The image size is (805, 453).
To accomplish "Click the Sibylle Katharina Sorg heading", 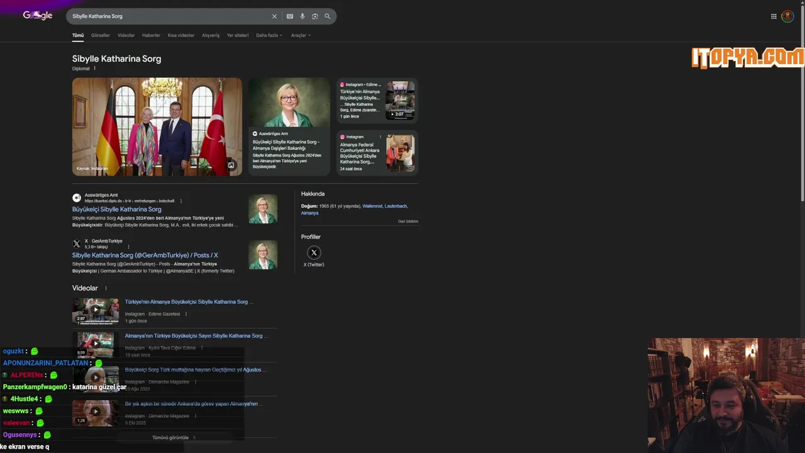I will pyautogui.click(x=116, y=59).
